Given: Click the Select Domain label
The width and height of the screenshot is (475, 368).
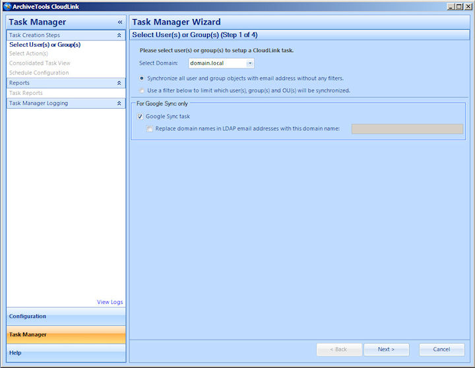Looking at the screenshot, I should tap(158, 63).
